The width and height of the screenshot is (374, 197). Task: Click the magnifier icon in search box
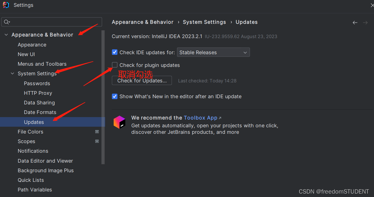[x=7, y=22]
